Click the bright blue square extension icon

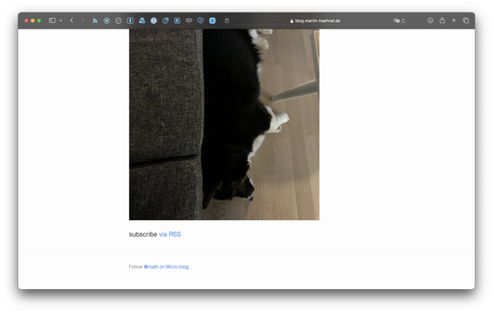(212, 21)
